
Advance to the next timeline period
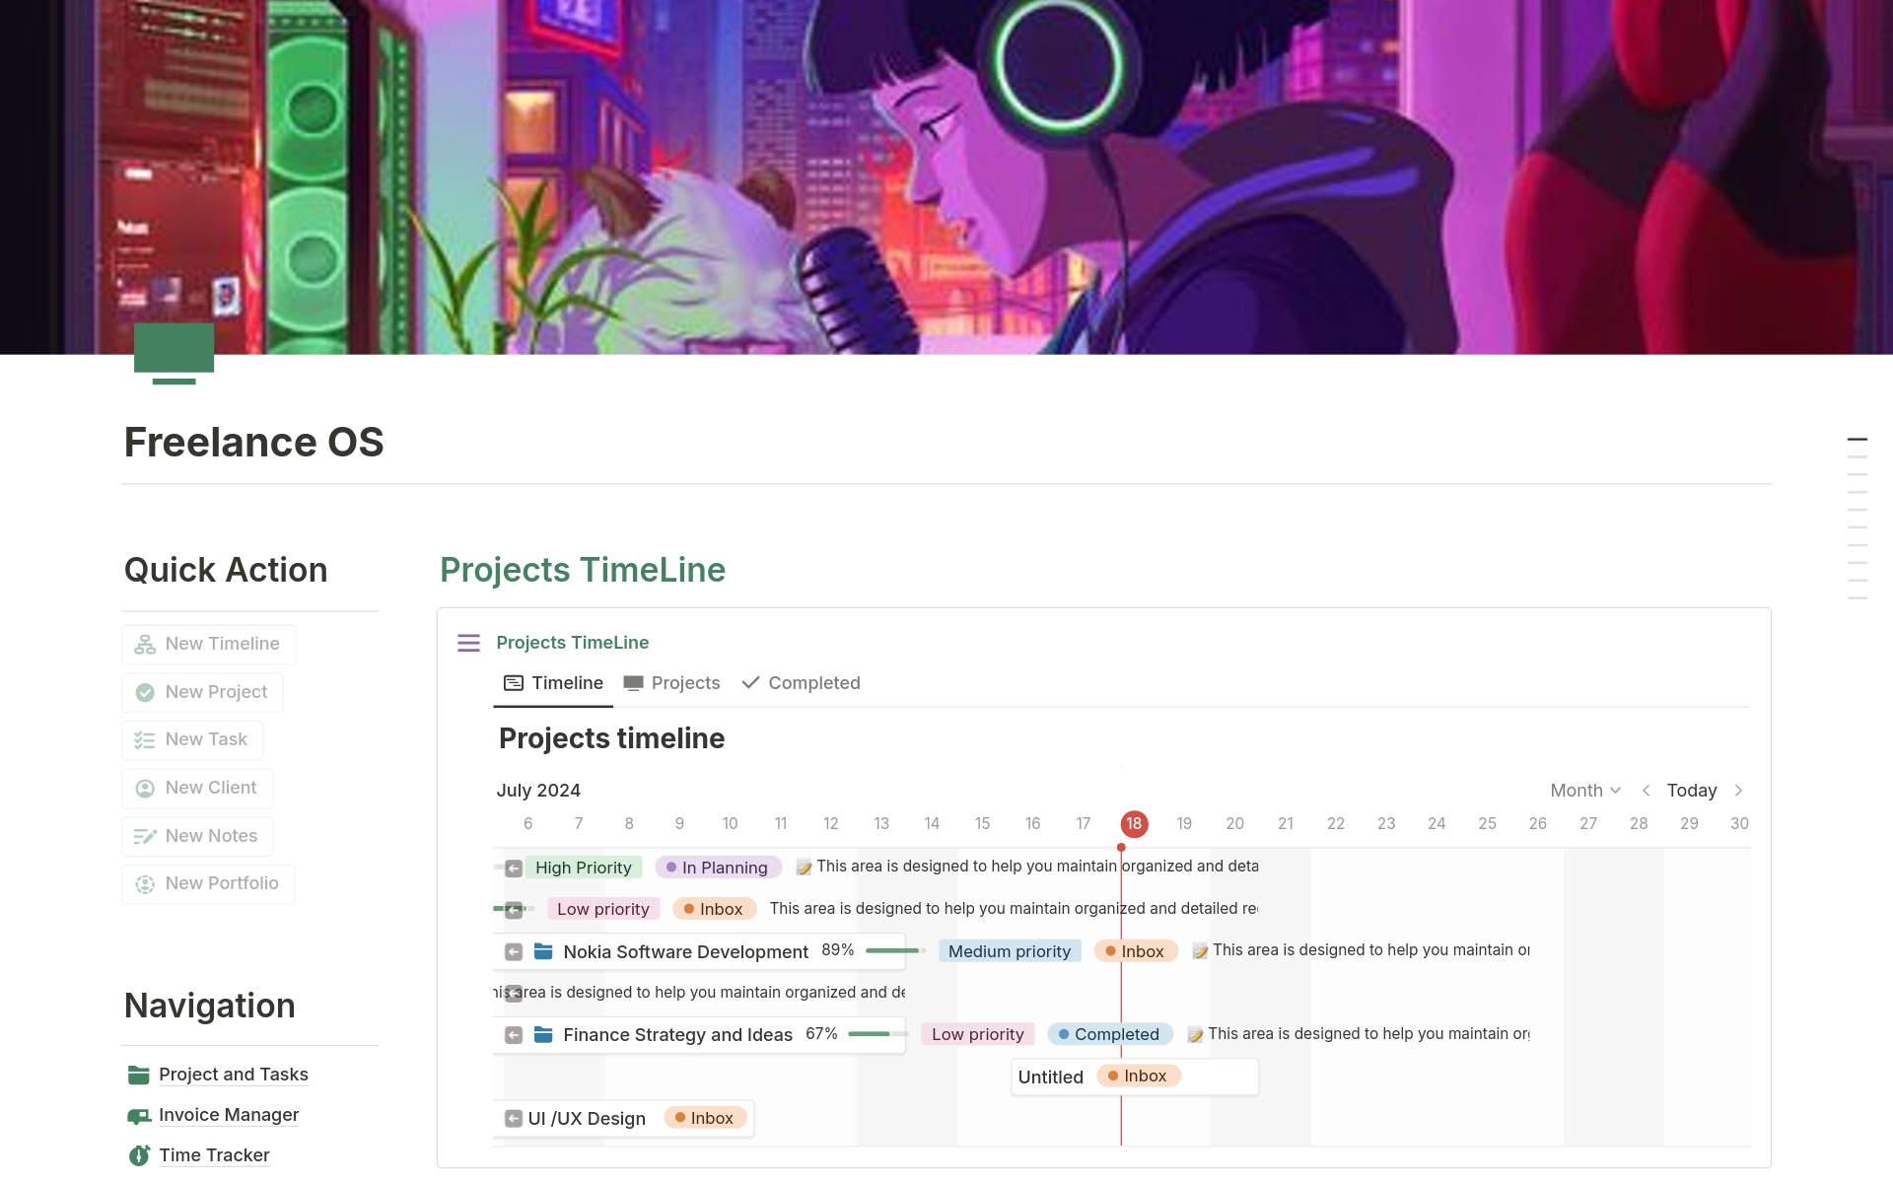(x=1738, y=791)
